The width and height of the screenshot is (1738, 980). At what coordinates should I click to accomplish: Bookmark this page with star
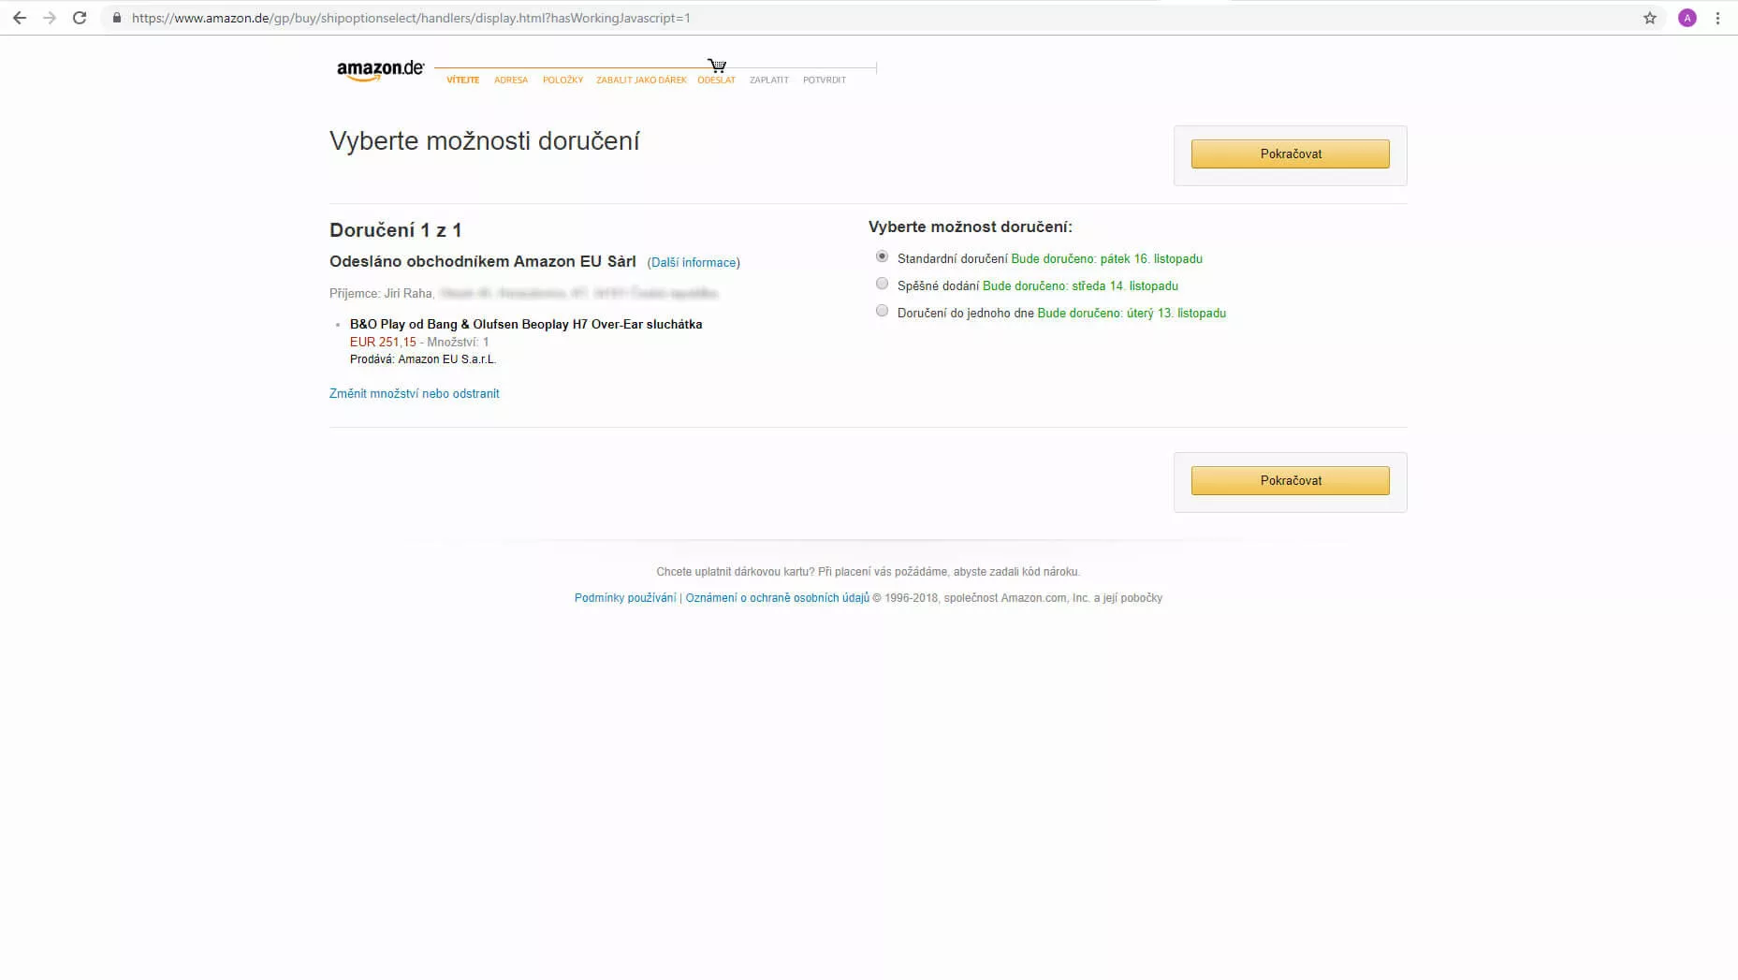1650,18
